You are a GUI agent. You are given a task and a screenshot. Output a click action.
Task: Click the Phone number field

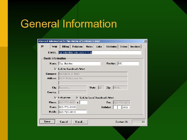[67, 102]
